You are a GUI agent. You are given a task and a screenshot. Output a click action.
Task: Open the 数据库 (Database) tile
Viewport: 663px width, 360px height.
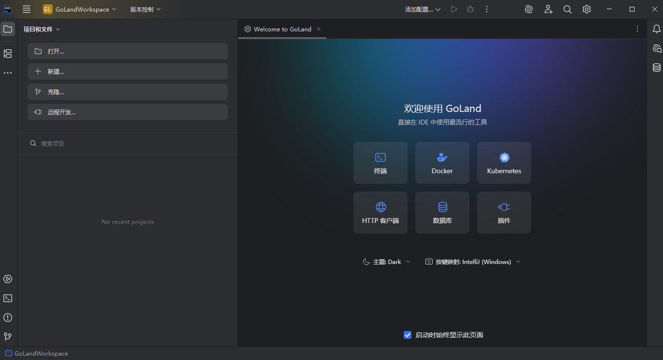[442, 212]
